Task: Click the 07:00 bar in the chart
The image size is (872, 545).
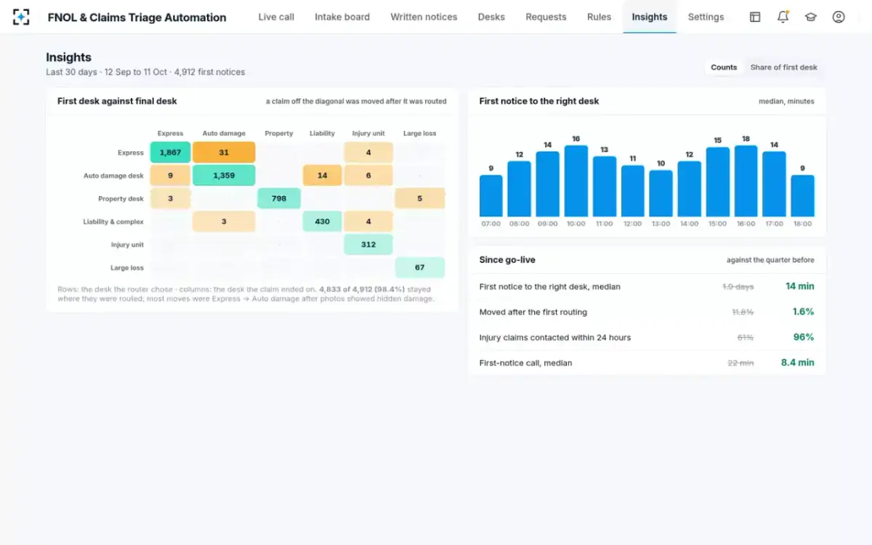Action: [490, 195]
